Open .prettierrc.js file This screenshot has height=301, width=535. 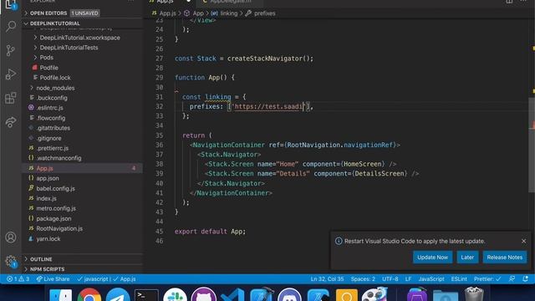pyautogui.click(x=52, y=148)
